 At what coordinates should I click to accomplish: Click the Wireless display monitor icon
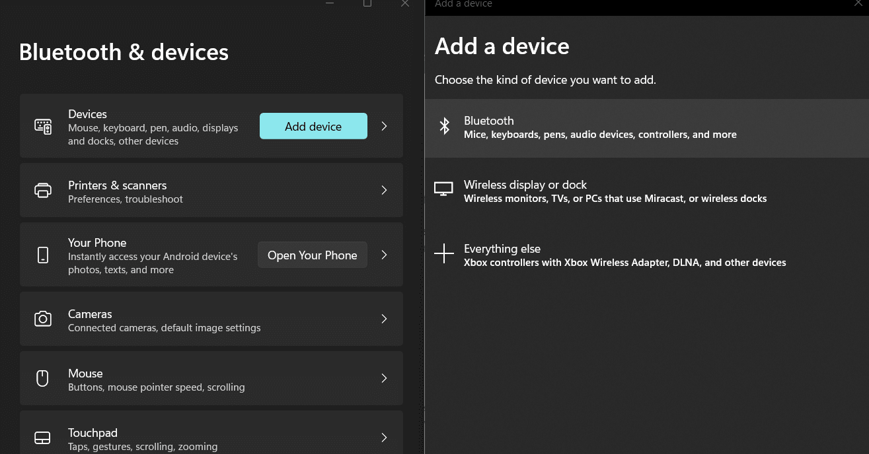point(443,189)
